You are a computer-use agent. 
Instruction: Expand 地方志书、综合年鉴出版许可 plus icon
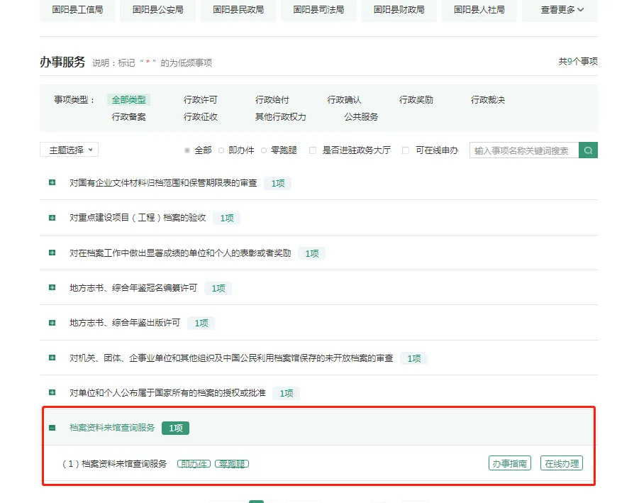click(x=52, y=323)
